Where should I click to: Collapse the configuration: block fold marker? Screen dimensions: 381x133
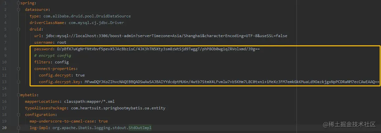pos(18,115)
